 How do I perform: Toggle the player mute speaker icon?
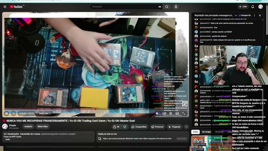13,113
